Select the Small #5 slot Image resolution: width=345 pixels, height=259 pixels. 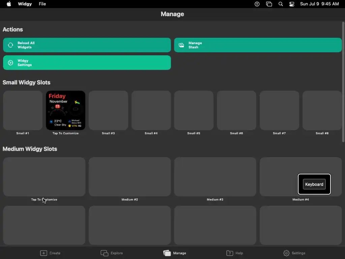point(194,110)
